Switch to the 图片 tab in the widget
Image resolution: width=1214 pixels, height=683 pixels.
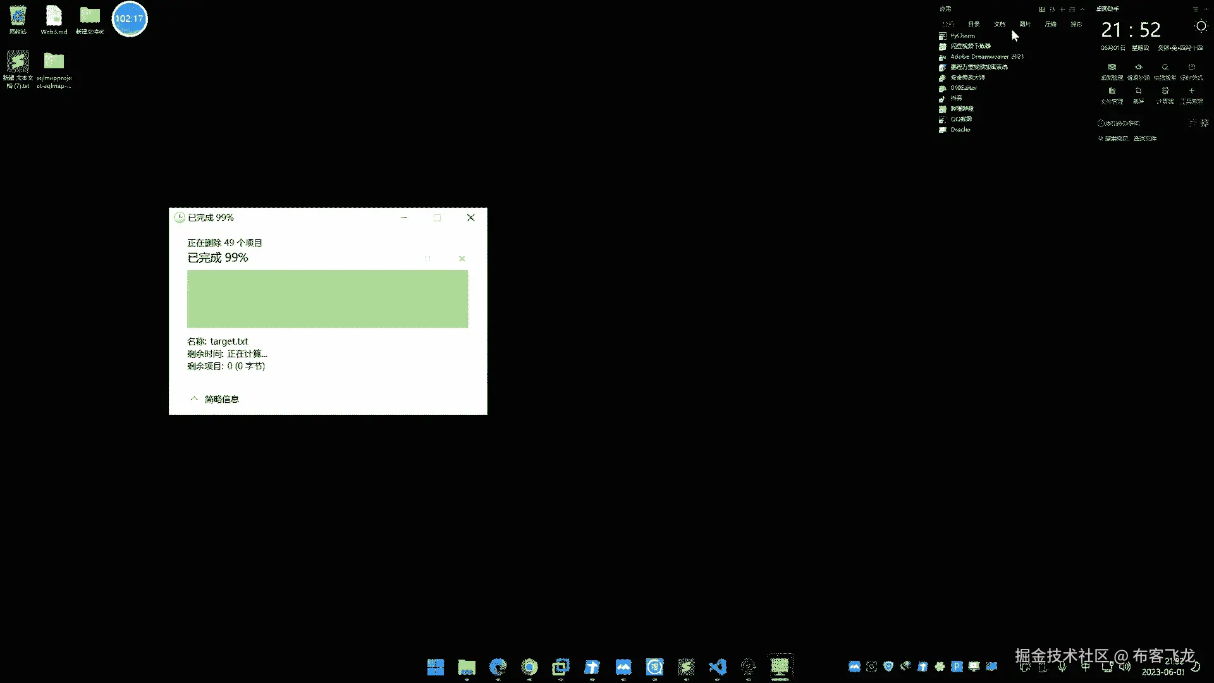click(1025, 24)
